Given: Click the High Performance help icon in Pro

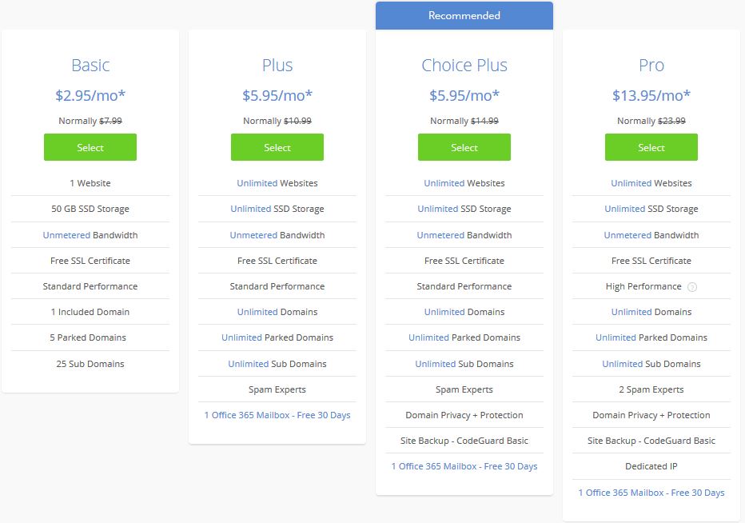Looking at the screenshot, I should 692,286.
